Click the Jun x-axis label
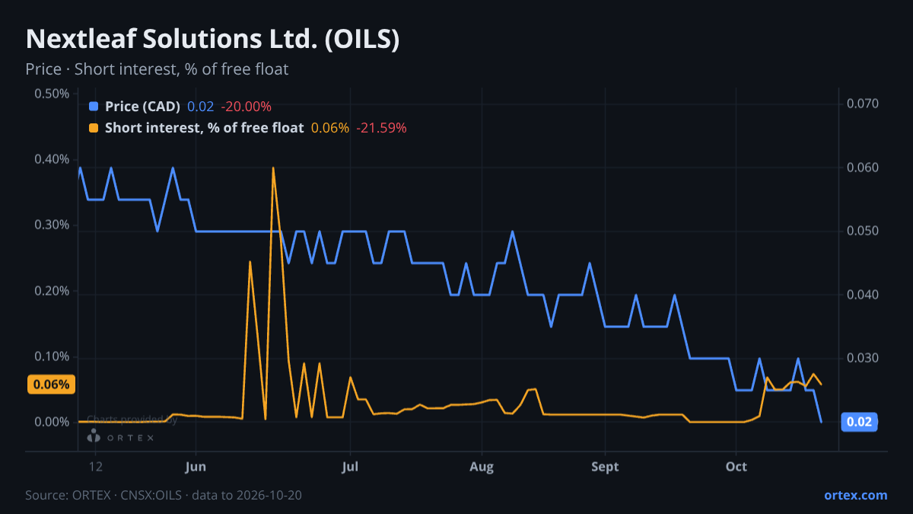Screen dimensions: 913x514 click(x=196, y=466)
